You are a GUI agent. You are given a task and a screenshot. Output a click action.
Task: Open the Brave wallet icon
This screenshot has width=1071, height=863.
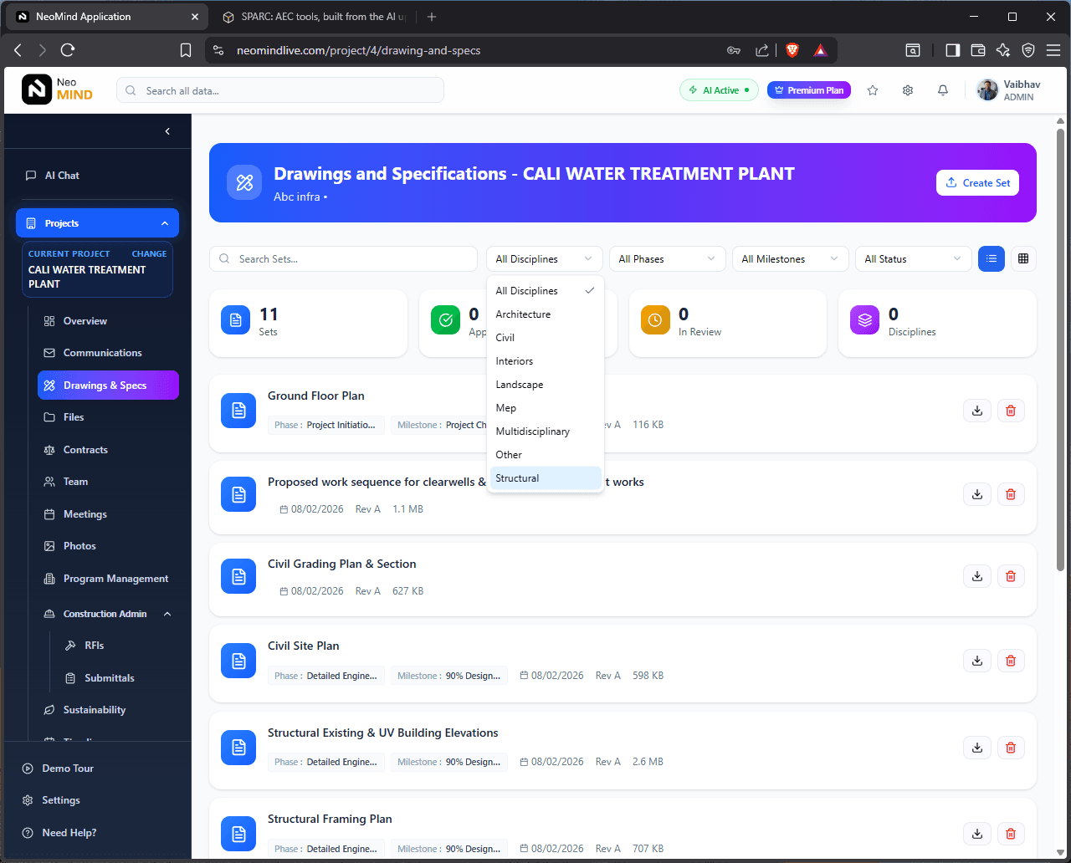(x=977, y=50)
